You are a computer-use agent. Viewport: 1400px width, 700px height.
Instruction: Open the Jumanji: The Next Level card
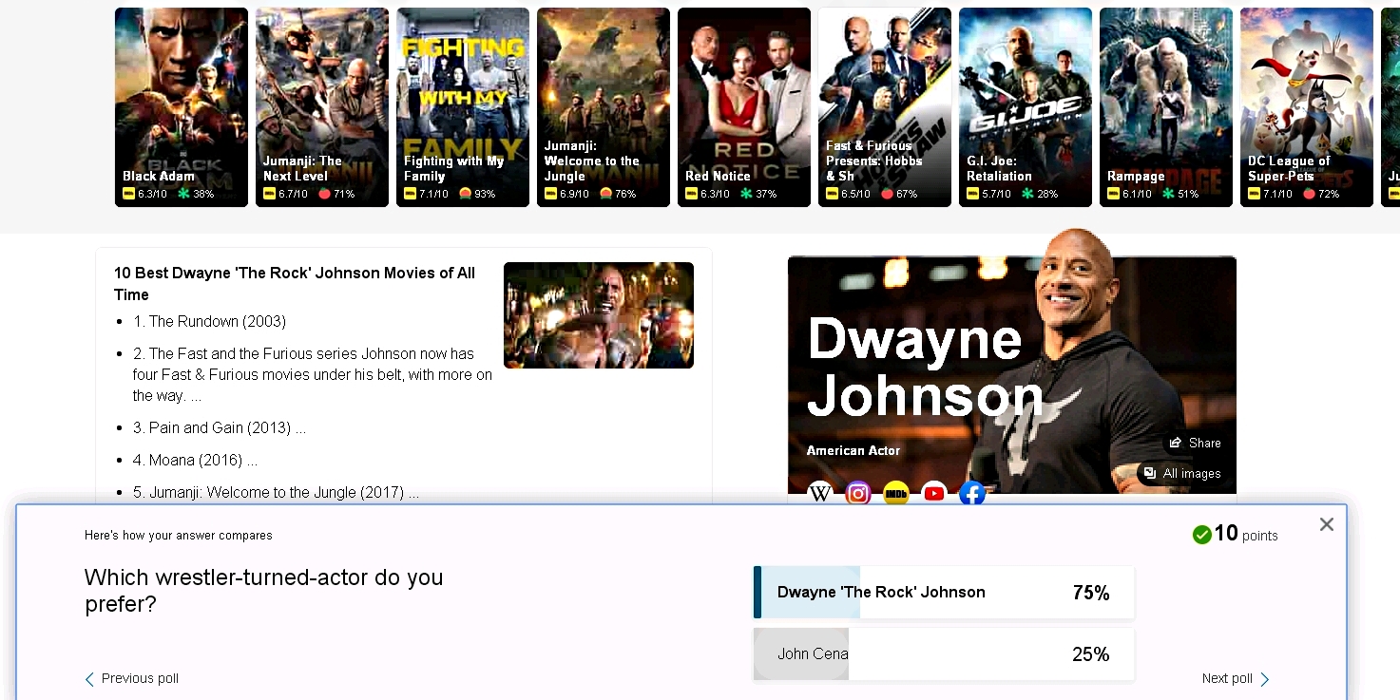point(322,107)
